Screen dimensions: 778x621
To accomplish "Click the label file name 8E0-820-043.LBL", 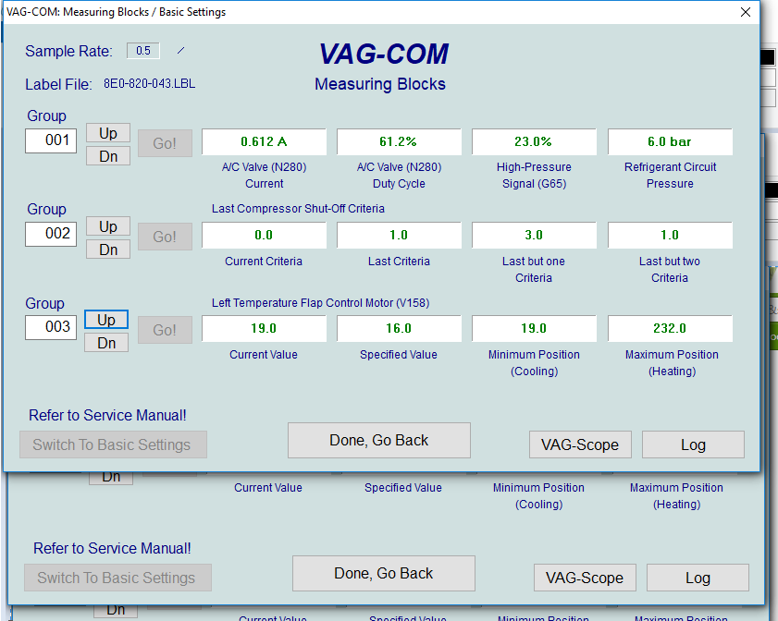I will [149, 83].
